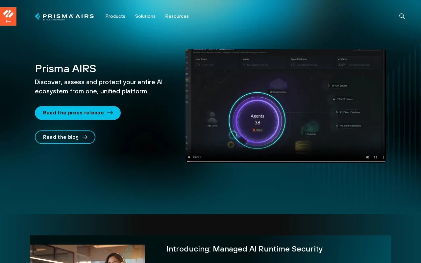
Task: Click the "Read the blog" button
Action: click(x=65, y=137)
